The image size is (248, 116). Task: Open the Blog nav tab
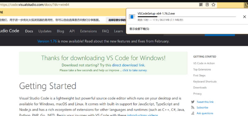point(60,31)
